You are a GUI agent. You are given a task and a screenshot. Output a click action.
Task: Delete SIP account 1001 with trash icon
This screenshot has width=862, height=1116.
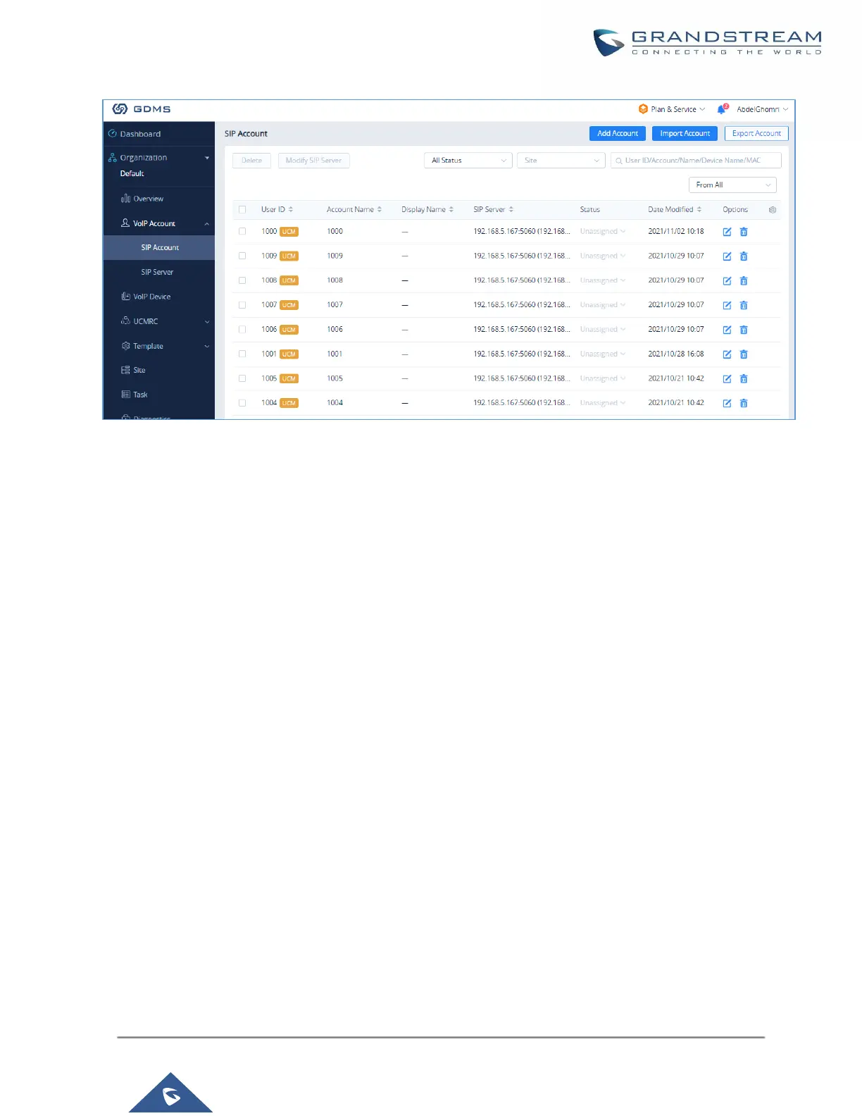(744, 354)
